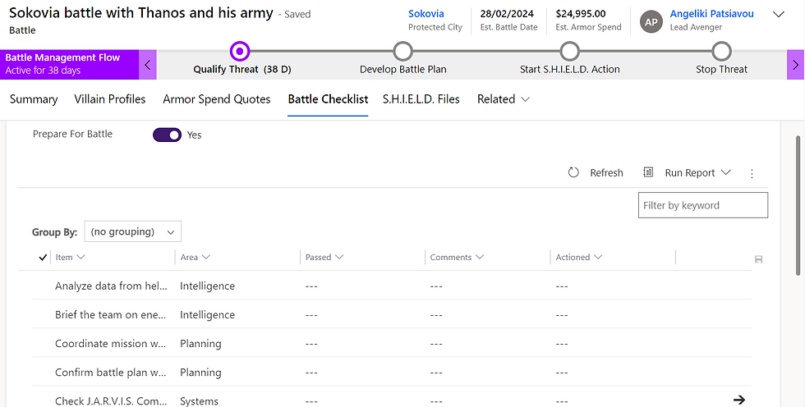805x407 pixels.
Task: Click the Confirm battle plan w... item
Action: coord(110,373)
